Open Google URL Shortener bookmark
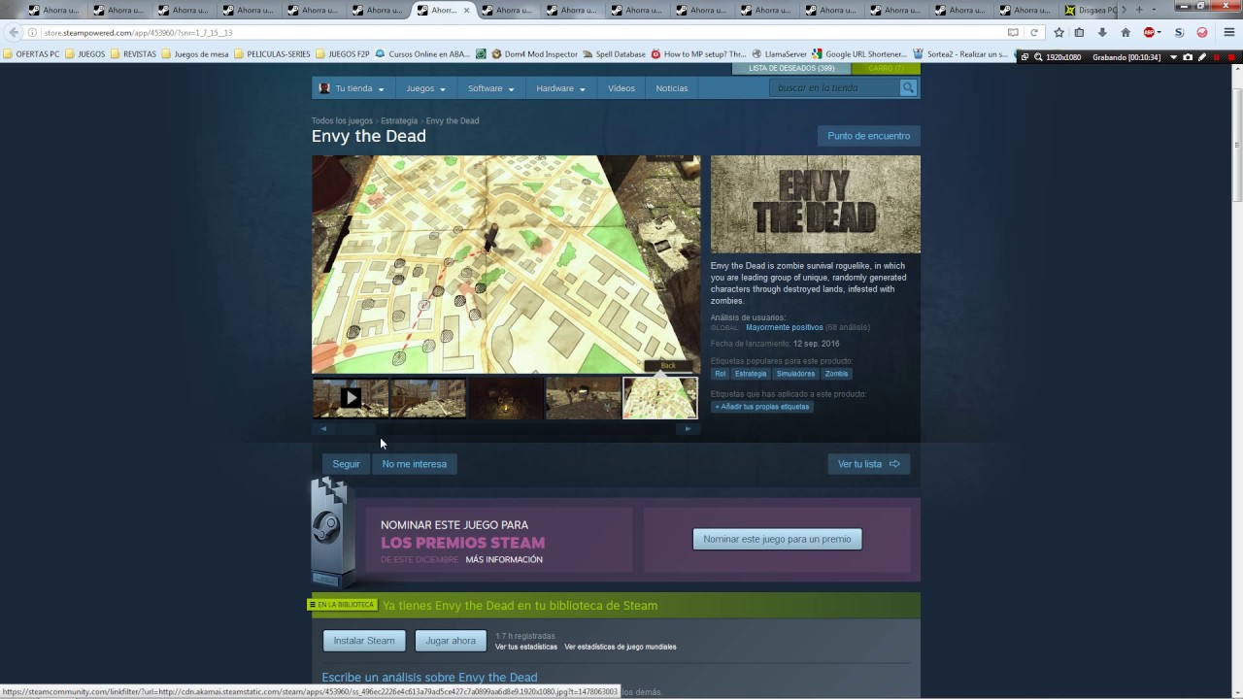 point(859,54)
